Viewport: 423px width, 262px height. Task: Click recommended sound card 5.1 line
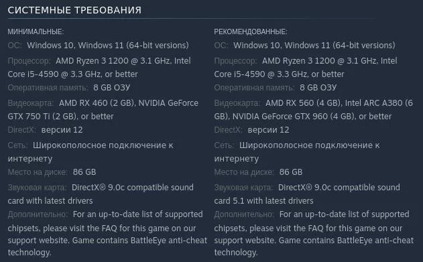(264, 201)
